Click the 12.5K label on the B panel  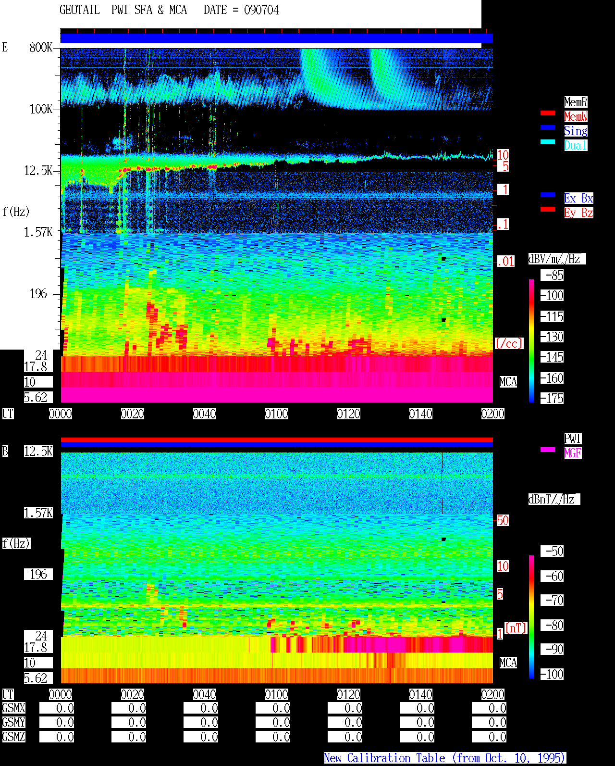[x=38, y=451]
